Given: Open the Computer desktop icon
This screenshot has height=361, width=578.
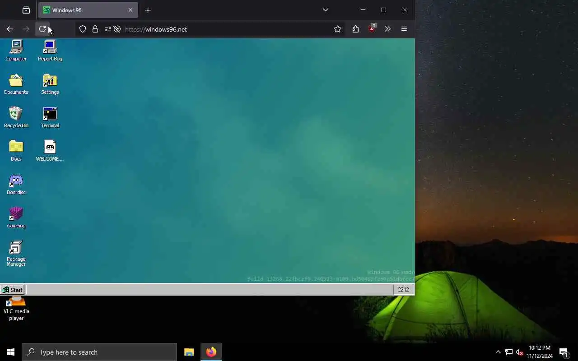Looking at the screenshot, I should click(16, 50).
